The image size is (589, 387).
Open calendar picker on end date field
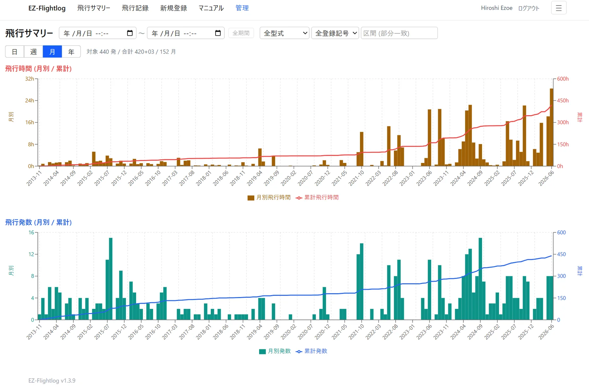point(218,33)
